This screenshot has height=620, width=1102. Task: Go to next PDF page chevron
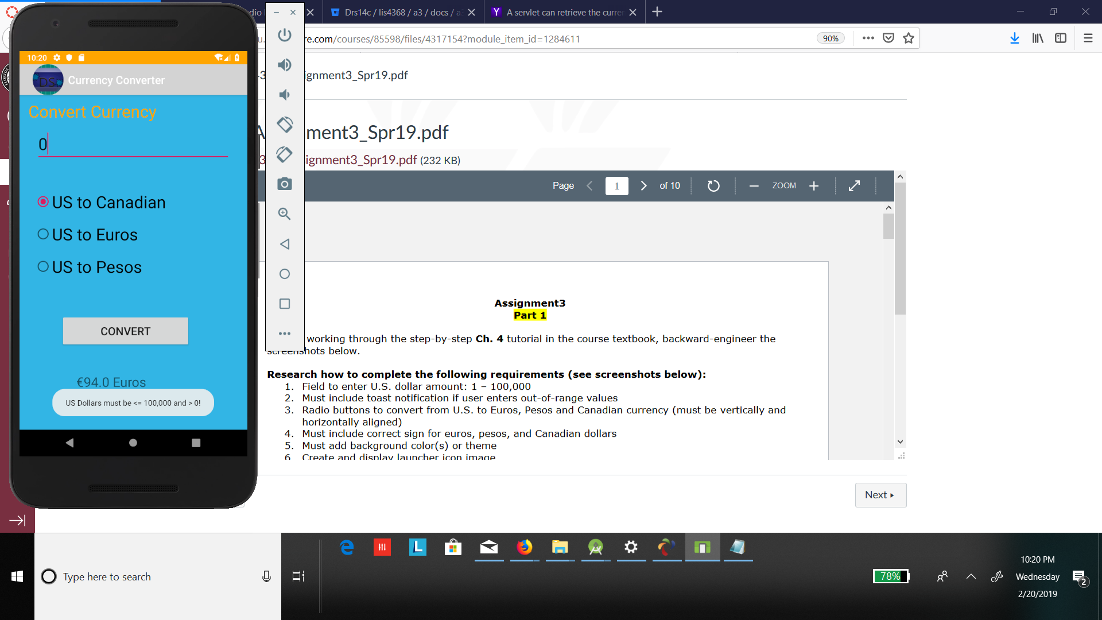click(643, 186)
